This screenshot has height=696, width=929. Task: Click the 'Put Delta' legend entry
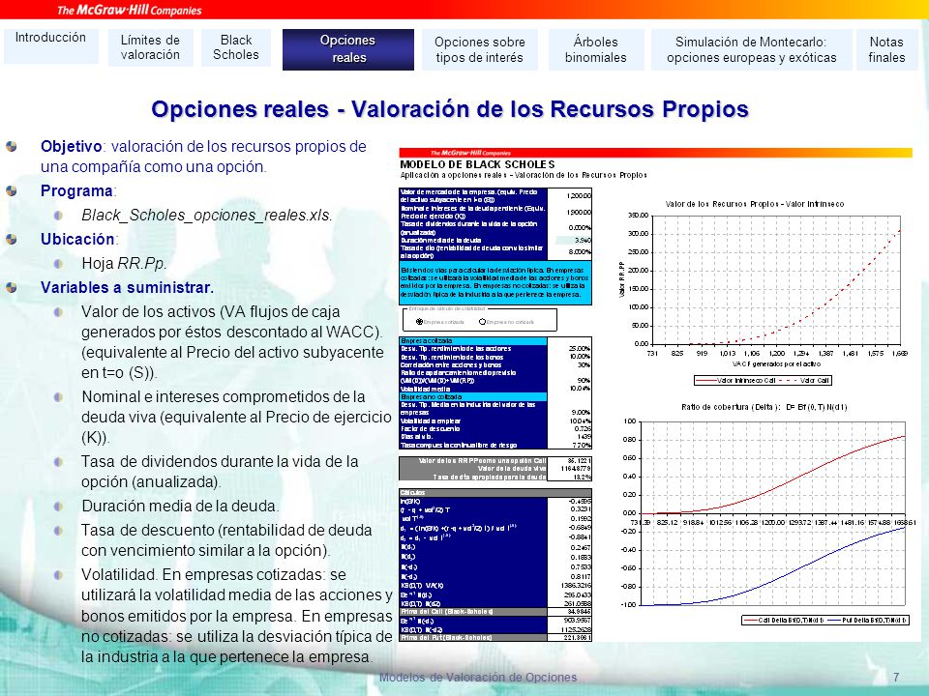(x=867, y=621)
